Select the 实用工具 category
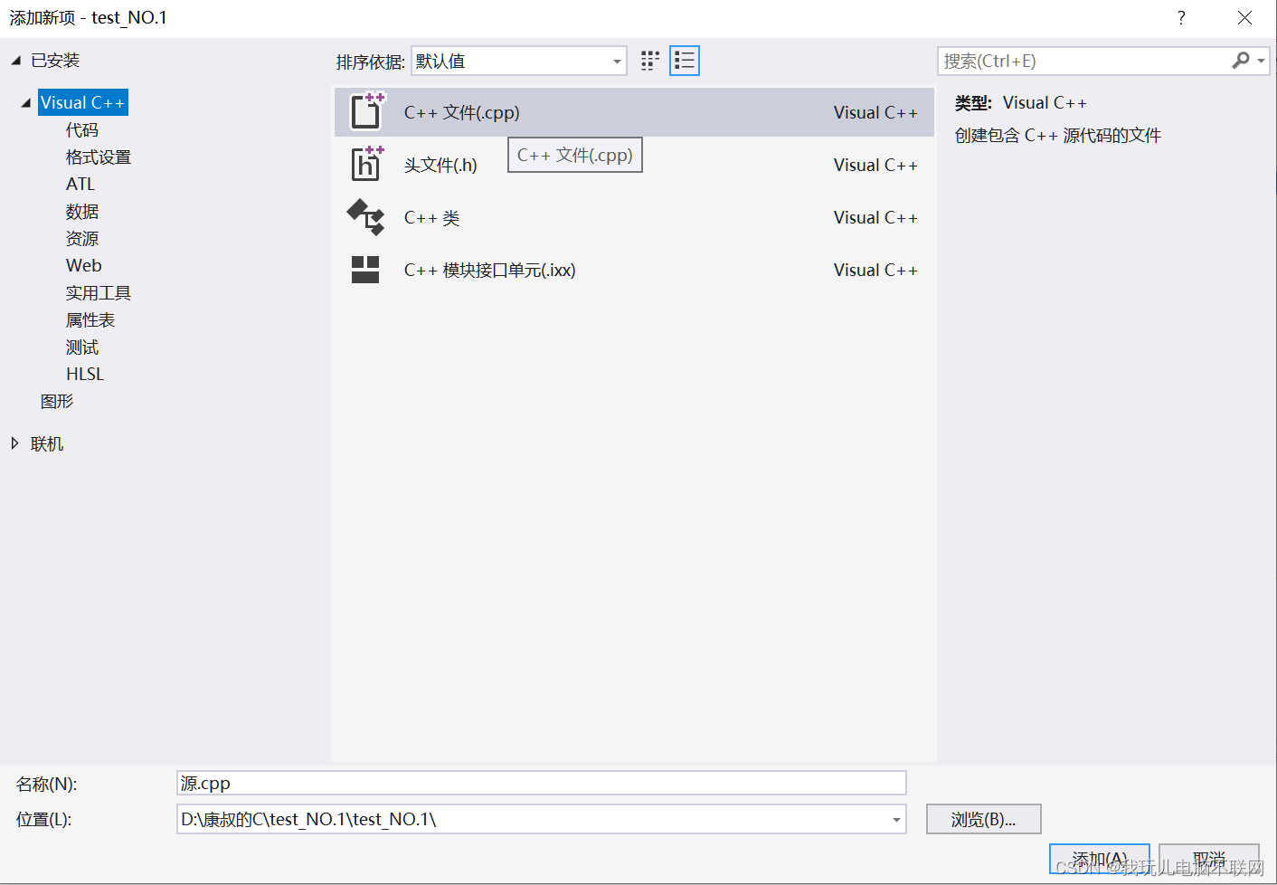Image resolution: width=1277 pixels, height=885 pixels. (99, 293)
